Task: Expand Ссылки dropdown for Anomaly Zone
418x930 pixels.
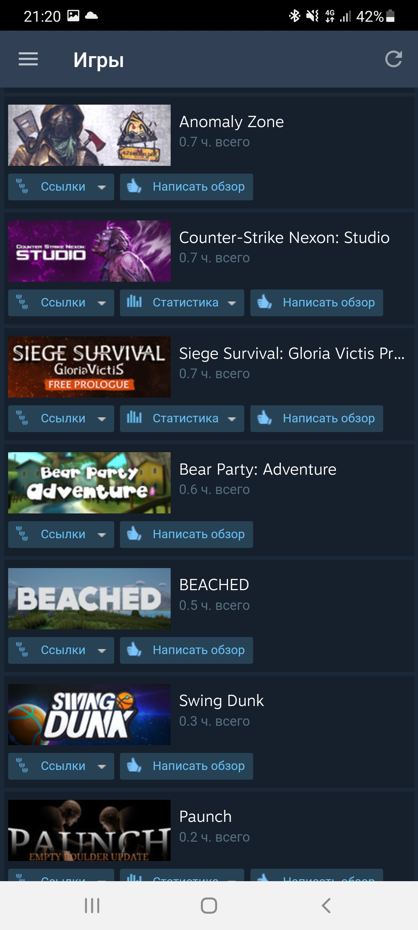Action: tap(61, 187)
